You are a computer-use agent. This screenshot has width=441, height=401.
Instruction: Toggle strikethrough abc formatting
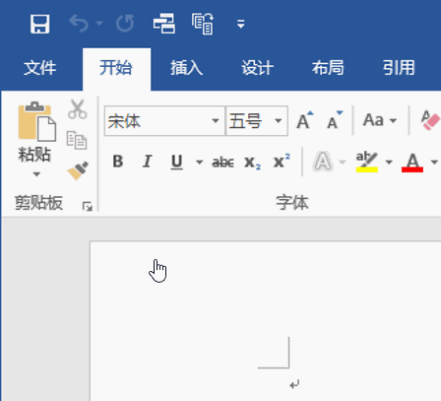[x=222, y=162]
